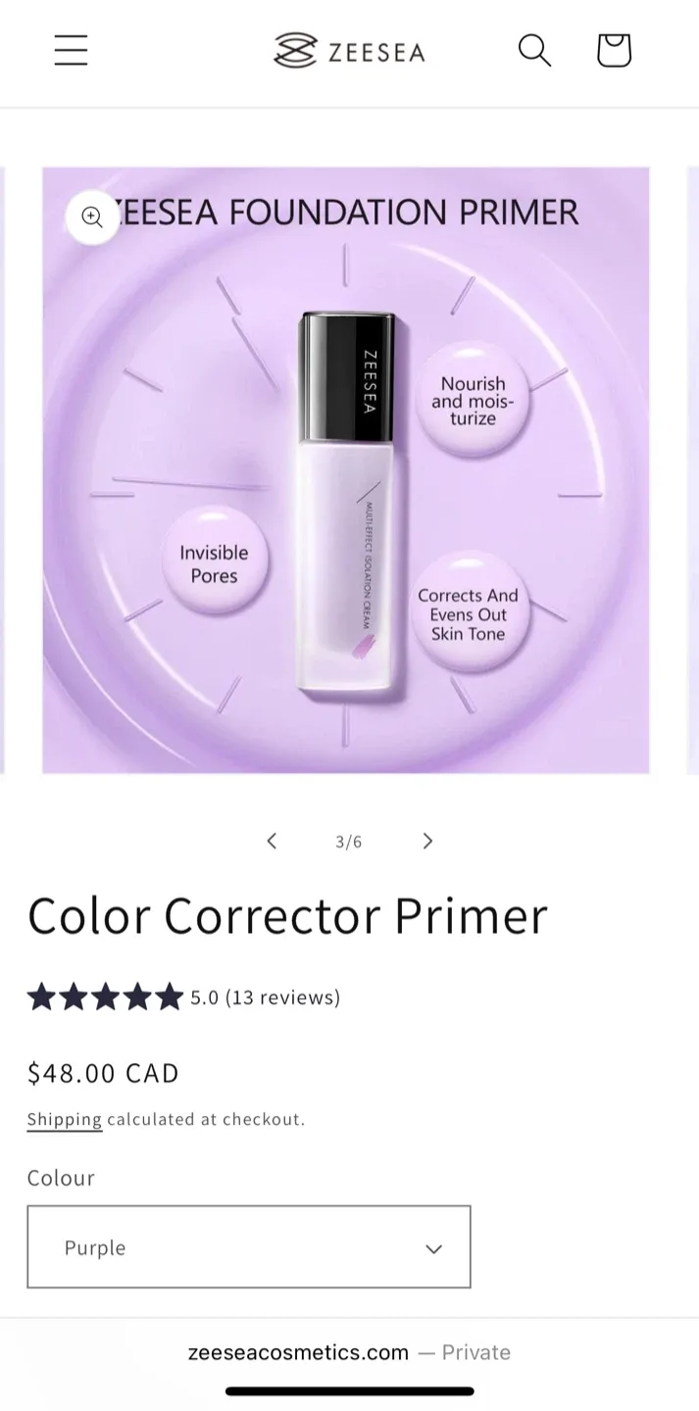Click the five-star rating icon row
The image size is (699, 1411).
point(105,997)
